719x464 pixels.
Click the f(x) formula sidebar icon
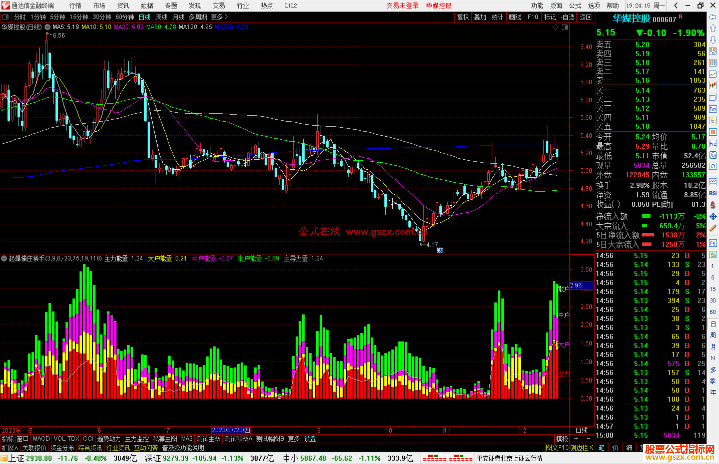pos(713,155)
